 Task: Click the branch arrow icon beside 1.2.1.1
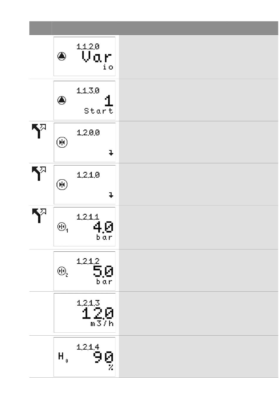39,215
